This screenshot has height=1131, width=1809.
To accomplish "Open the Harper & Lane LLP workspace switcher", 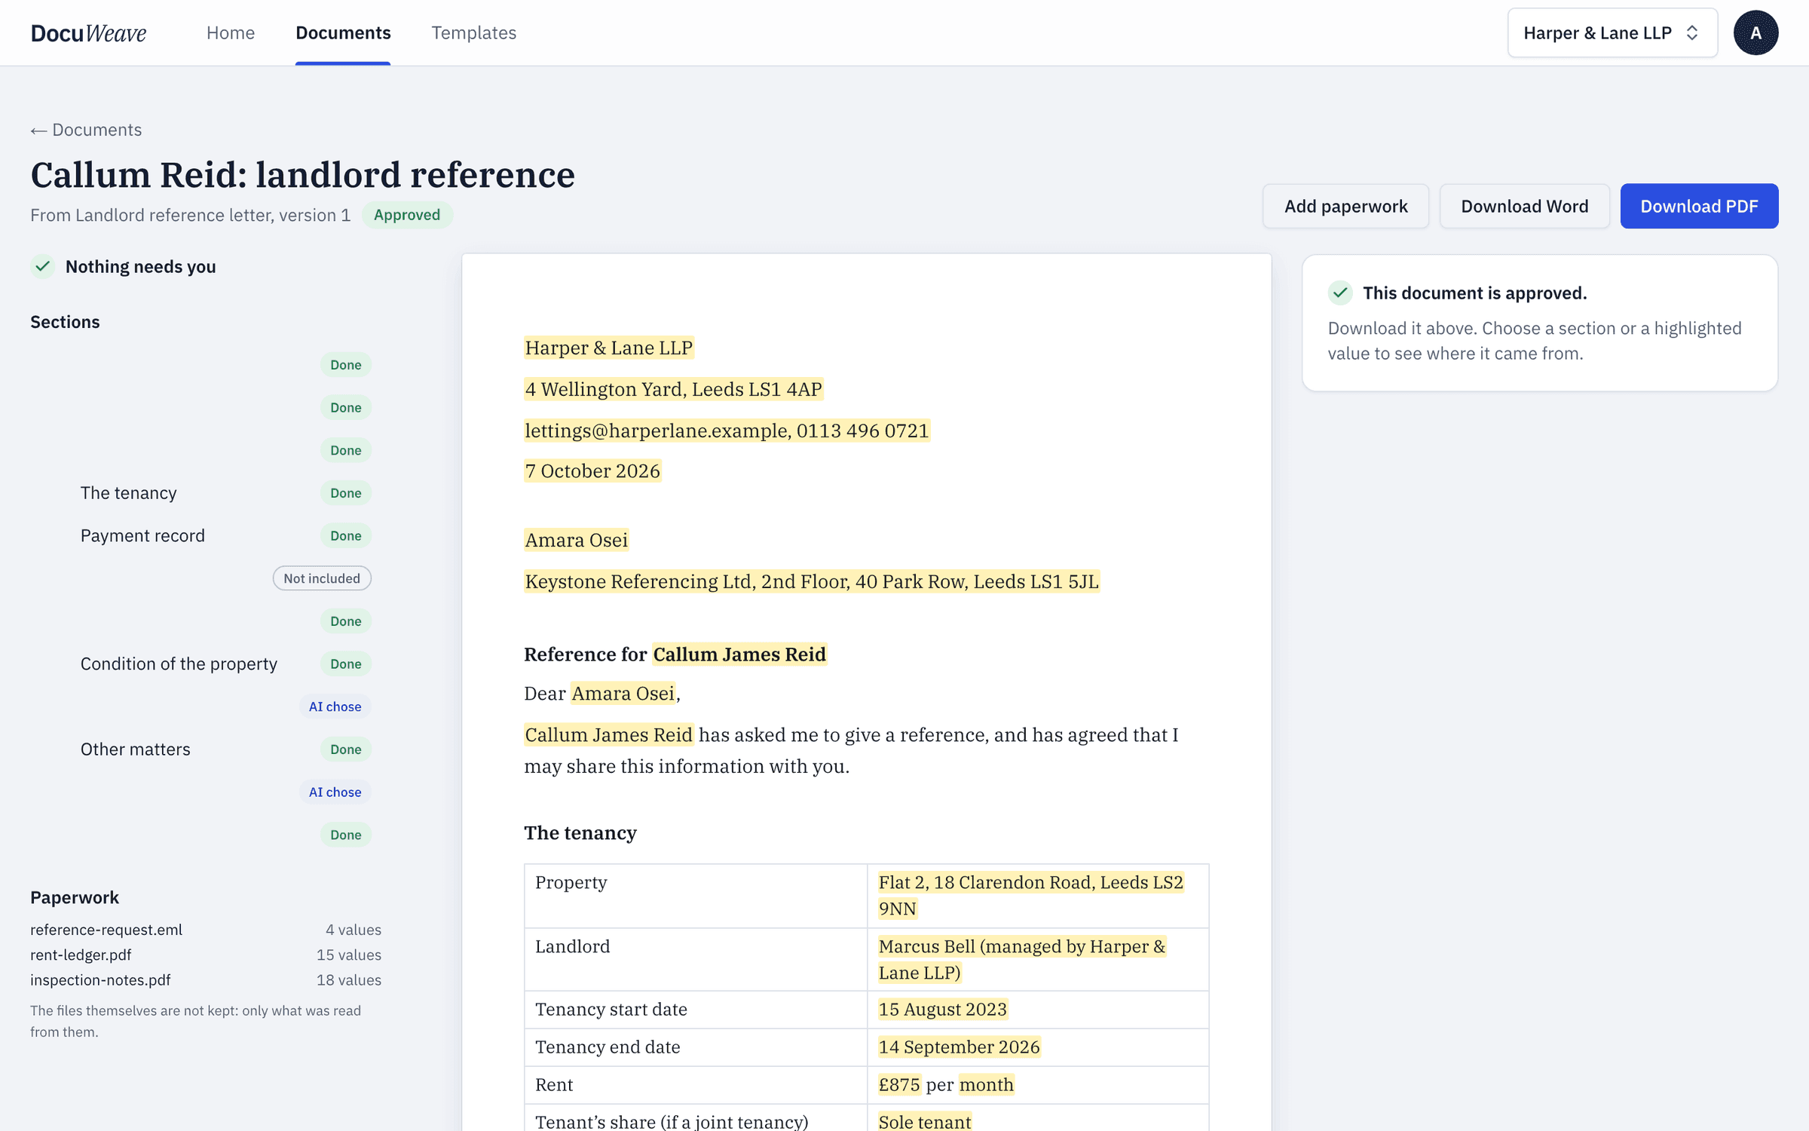I will [1612, 33].
